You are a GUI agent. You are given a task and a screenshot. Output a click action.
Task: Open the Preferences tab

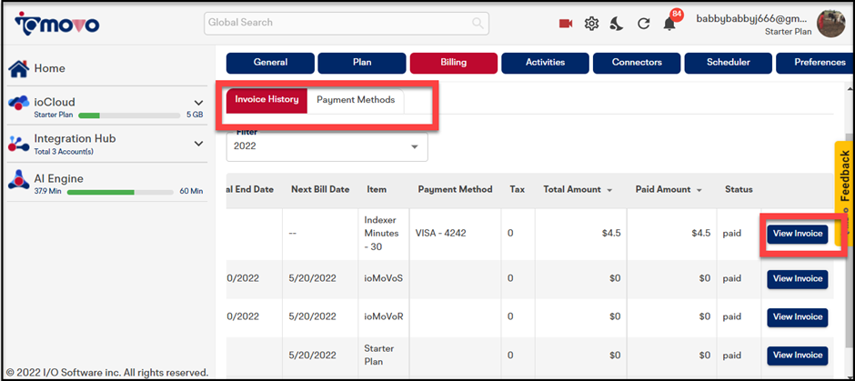click(817, 63)
